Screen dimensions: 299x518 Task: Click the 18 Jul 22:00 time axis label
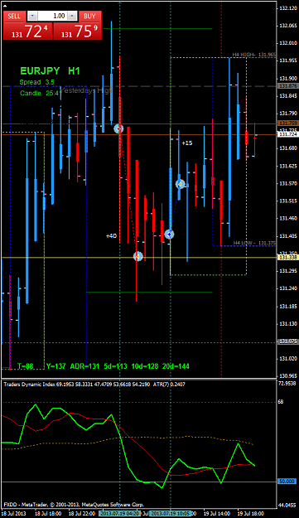click(81, 514)
